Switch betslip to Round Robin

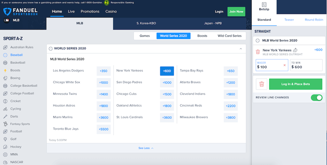click(x=314, y=20)
